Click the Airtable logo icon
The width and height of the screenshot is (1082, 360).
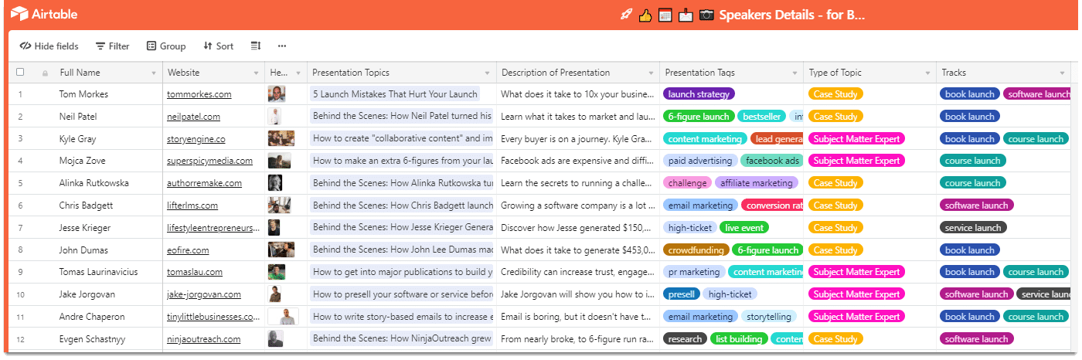pos(19,14)
